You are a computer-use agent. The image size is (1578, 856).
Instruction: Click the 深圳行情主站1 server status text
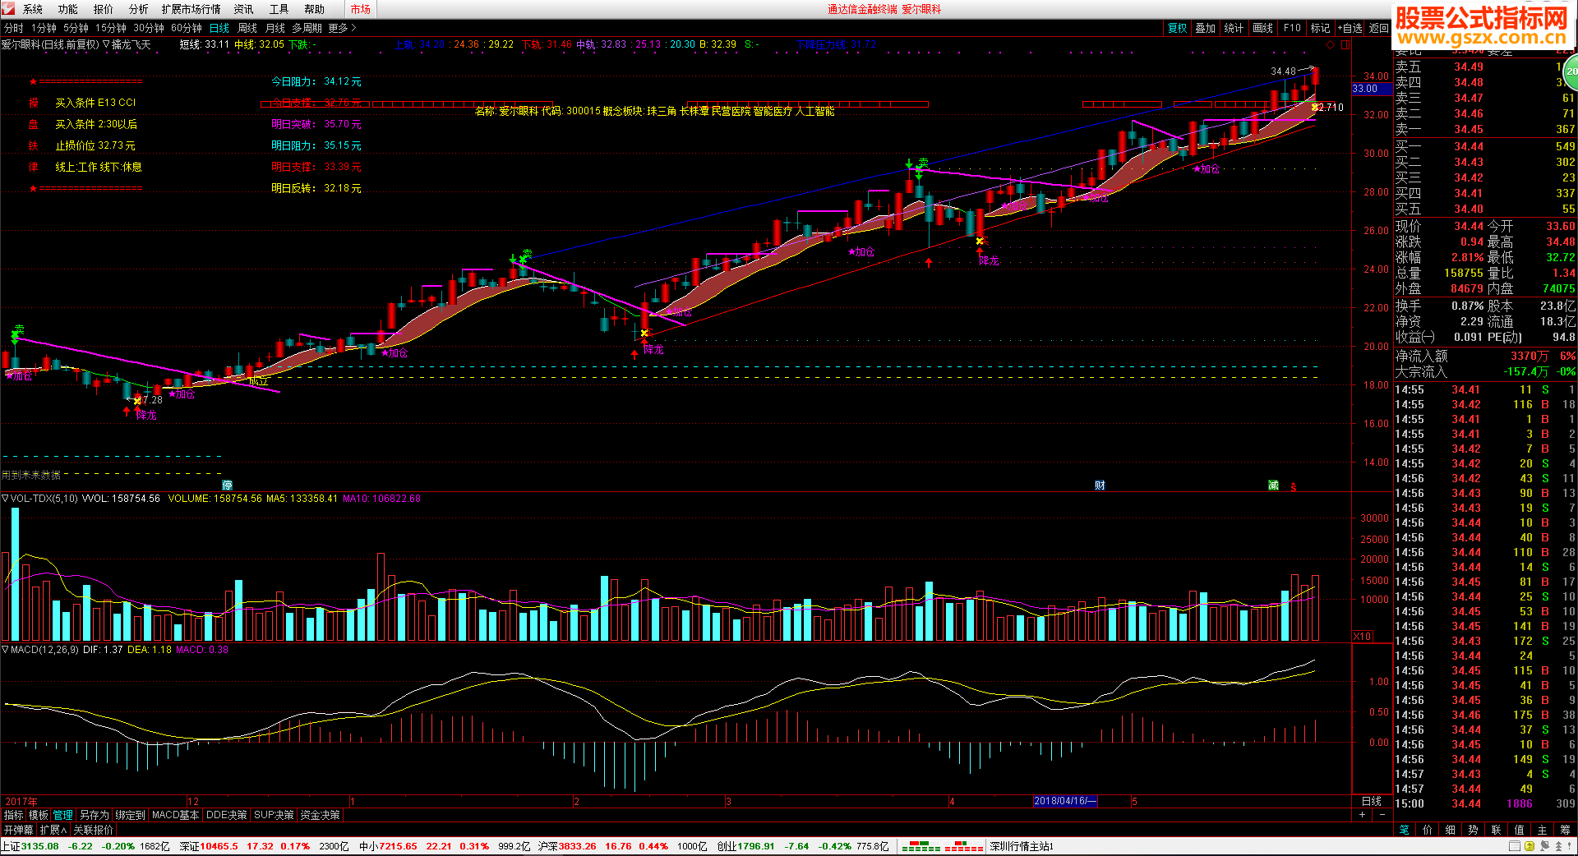click(1022, 846)
